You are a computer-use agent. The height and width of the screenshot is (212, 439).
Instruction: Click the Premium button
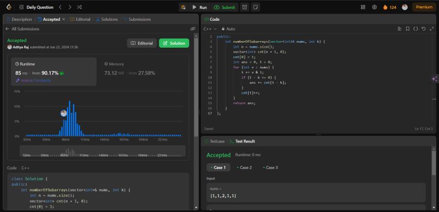click(x=424, y=7)
